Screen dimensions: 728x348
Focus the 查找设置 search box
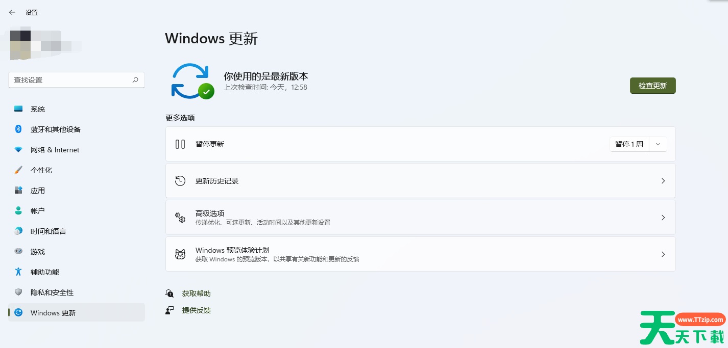point(77,80)
